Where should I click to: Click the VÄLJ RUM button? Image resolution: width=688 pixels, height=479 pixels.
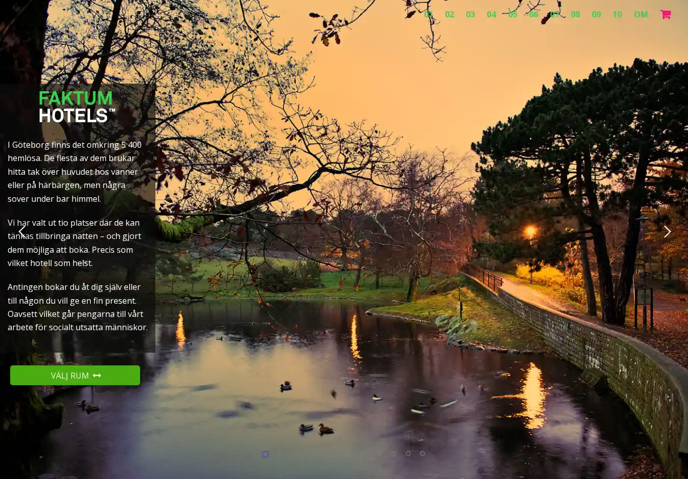coord(75,376)
